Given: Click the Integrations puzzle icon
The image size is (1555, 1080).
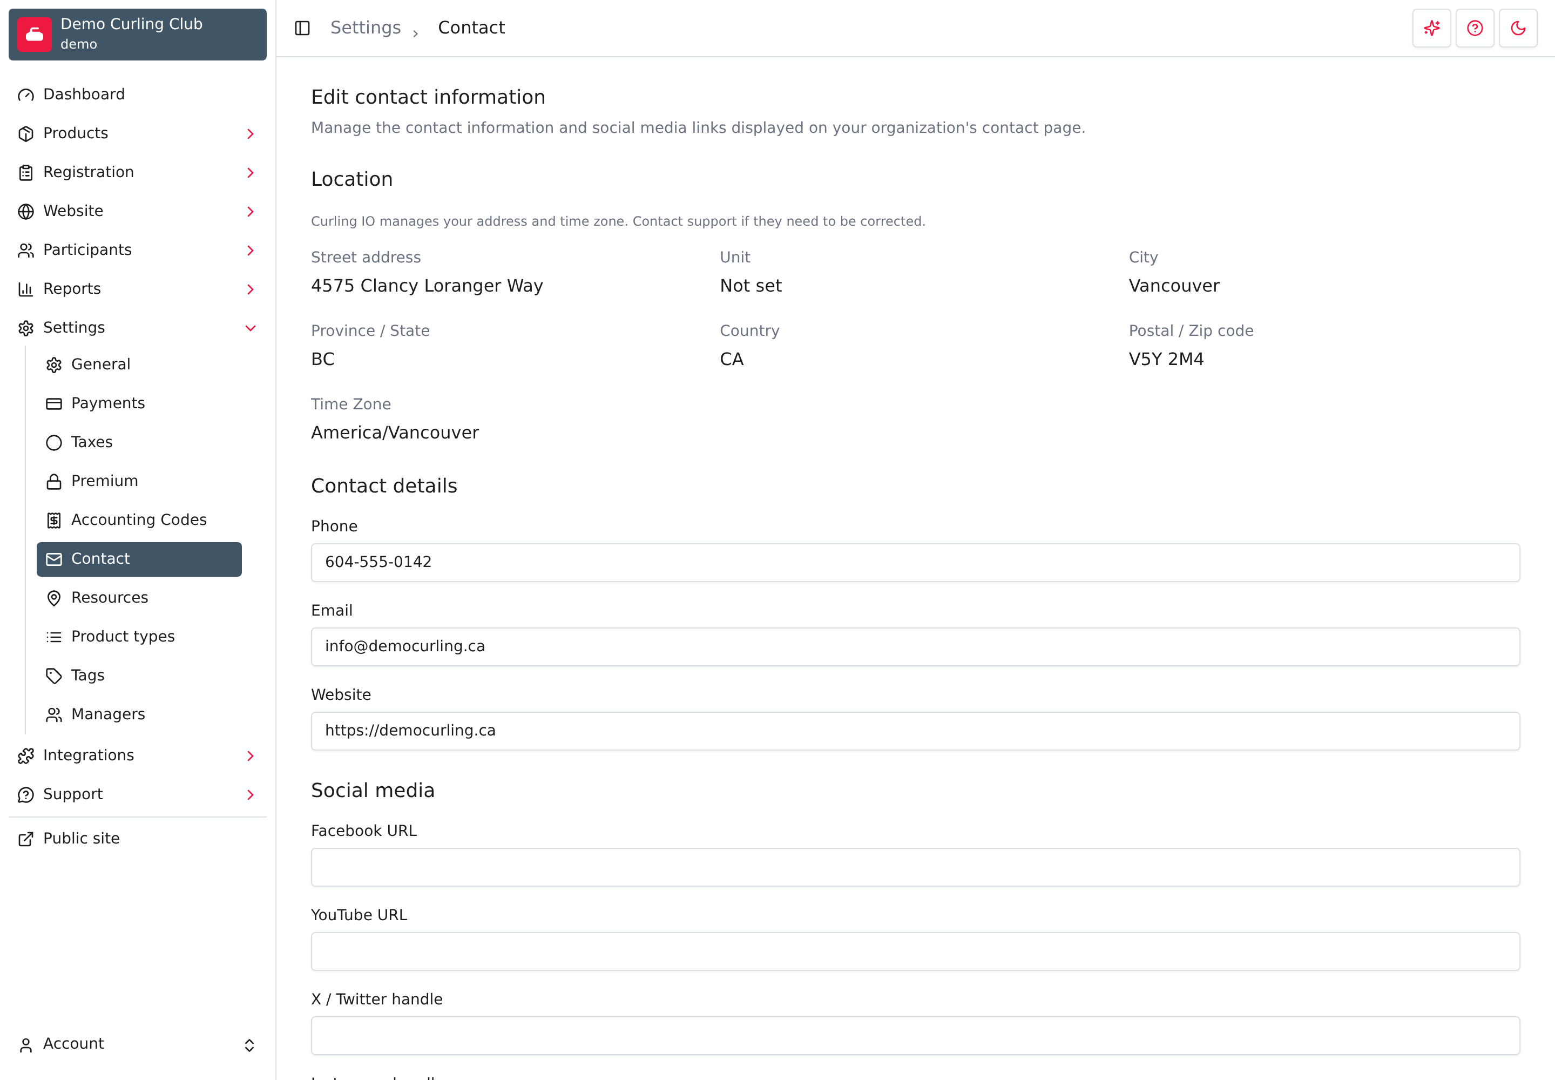Looking at the screenshot, I should pyautogui.click(x=26, y=756).
